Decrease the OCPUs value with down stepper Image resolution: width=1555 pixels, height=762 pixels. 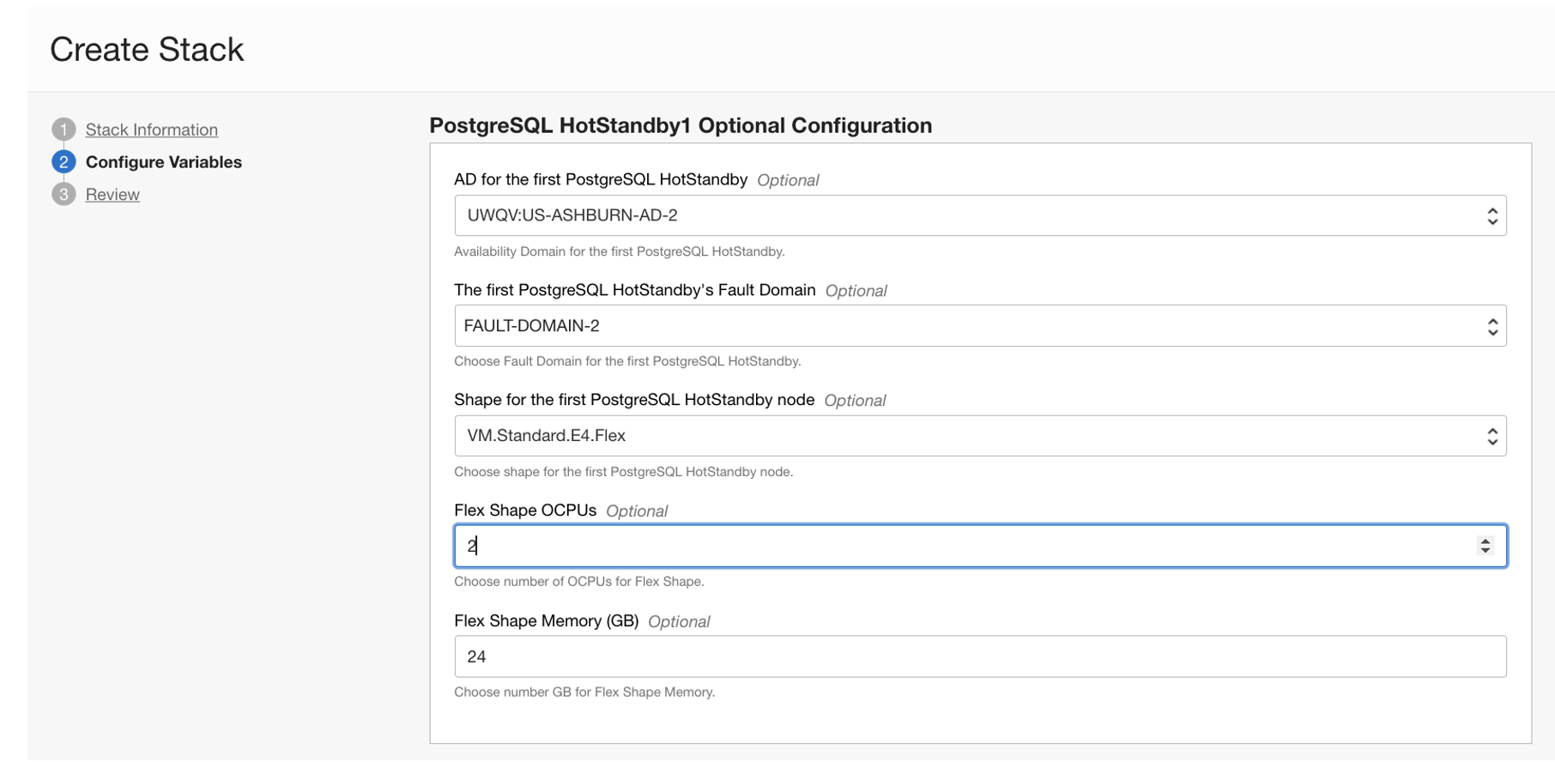click(1485, 551)
